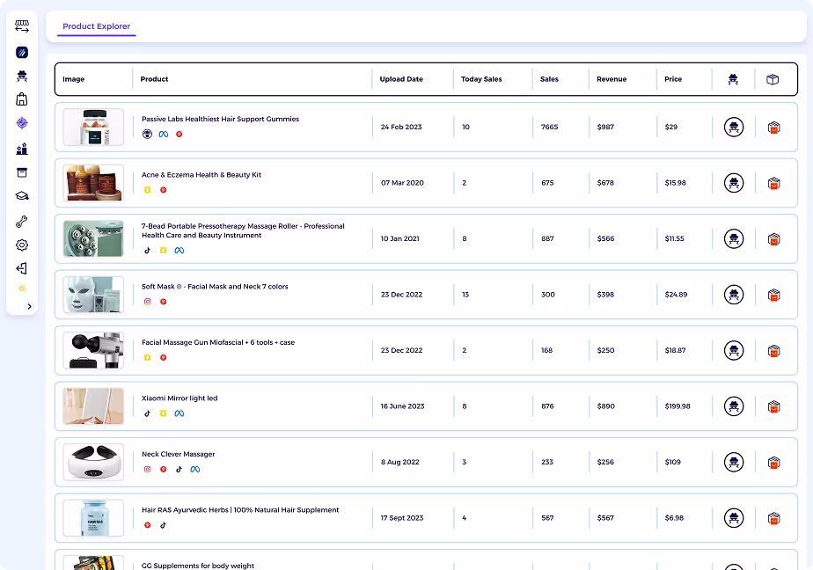Switch to the Product Explorer tab

click(x=96, y=26)
